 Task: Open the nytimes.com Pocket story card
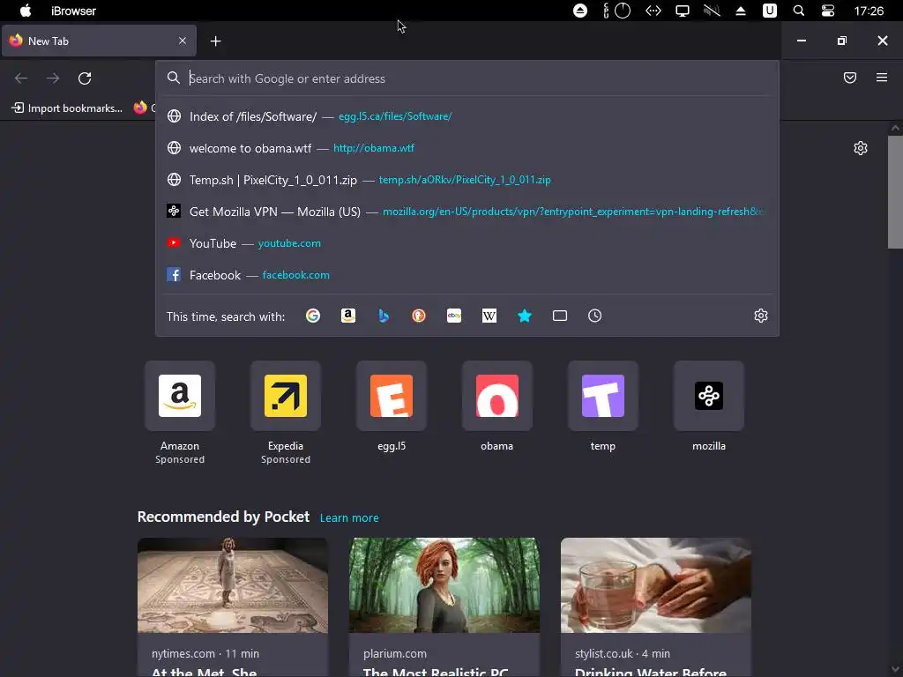point(233,607)
